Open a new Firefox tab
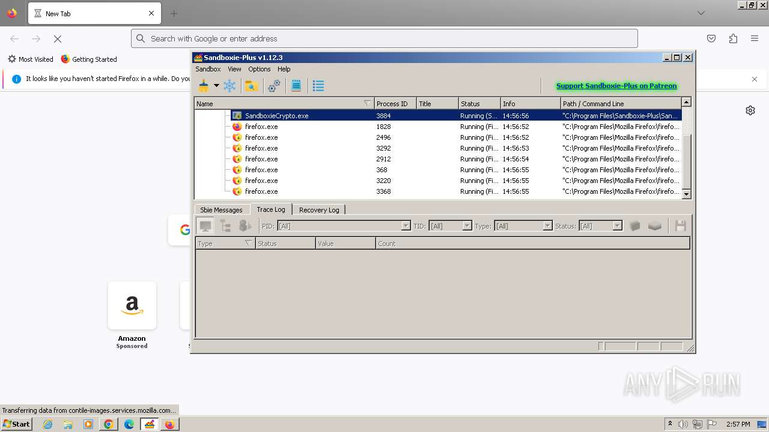The image size is (769, 432). [174, 13]
